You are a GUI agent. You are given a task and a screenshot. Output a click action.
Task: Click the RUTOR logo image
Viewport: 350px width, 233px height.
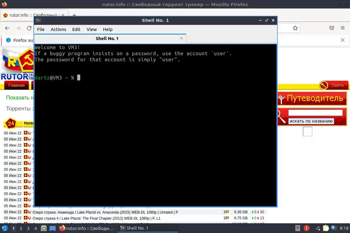[17, 64]
